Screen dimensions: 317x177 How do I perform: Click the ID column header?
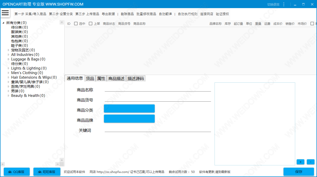coord(69,24)
